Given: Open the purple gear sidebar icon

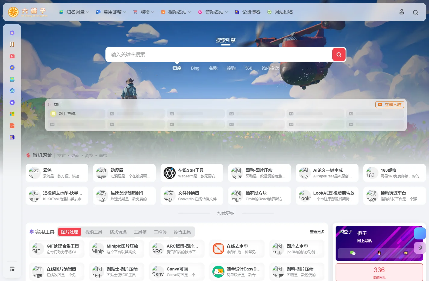Looking at the screenshot, I should 12,33.
